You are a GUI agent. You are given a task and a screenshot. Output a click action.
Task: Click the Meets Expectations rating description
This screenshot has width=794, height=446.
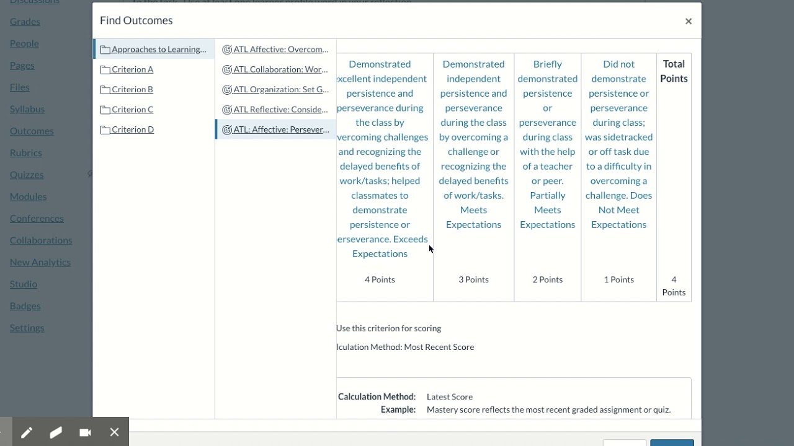[x=473, y=144]
